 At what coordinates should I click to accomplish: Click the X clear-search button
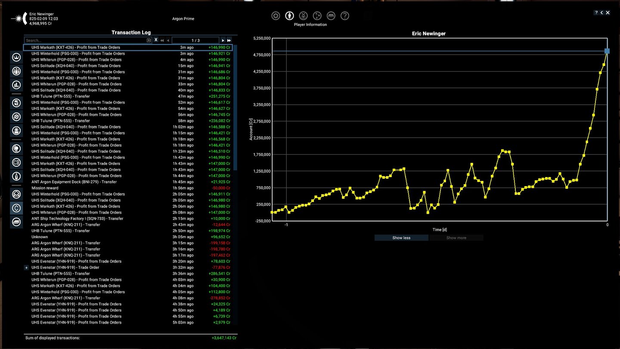click(156, 40)
